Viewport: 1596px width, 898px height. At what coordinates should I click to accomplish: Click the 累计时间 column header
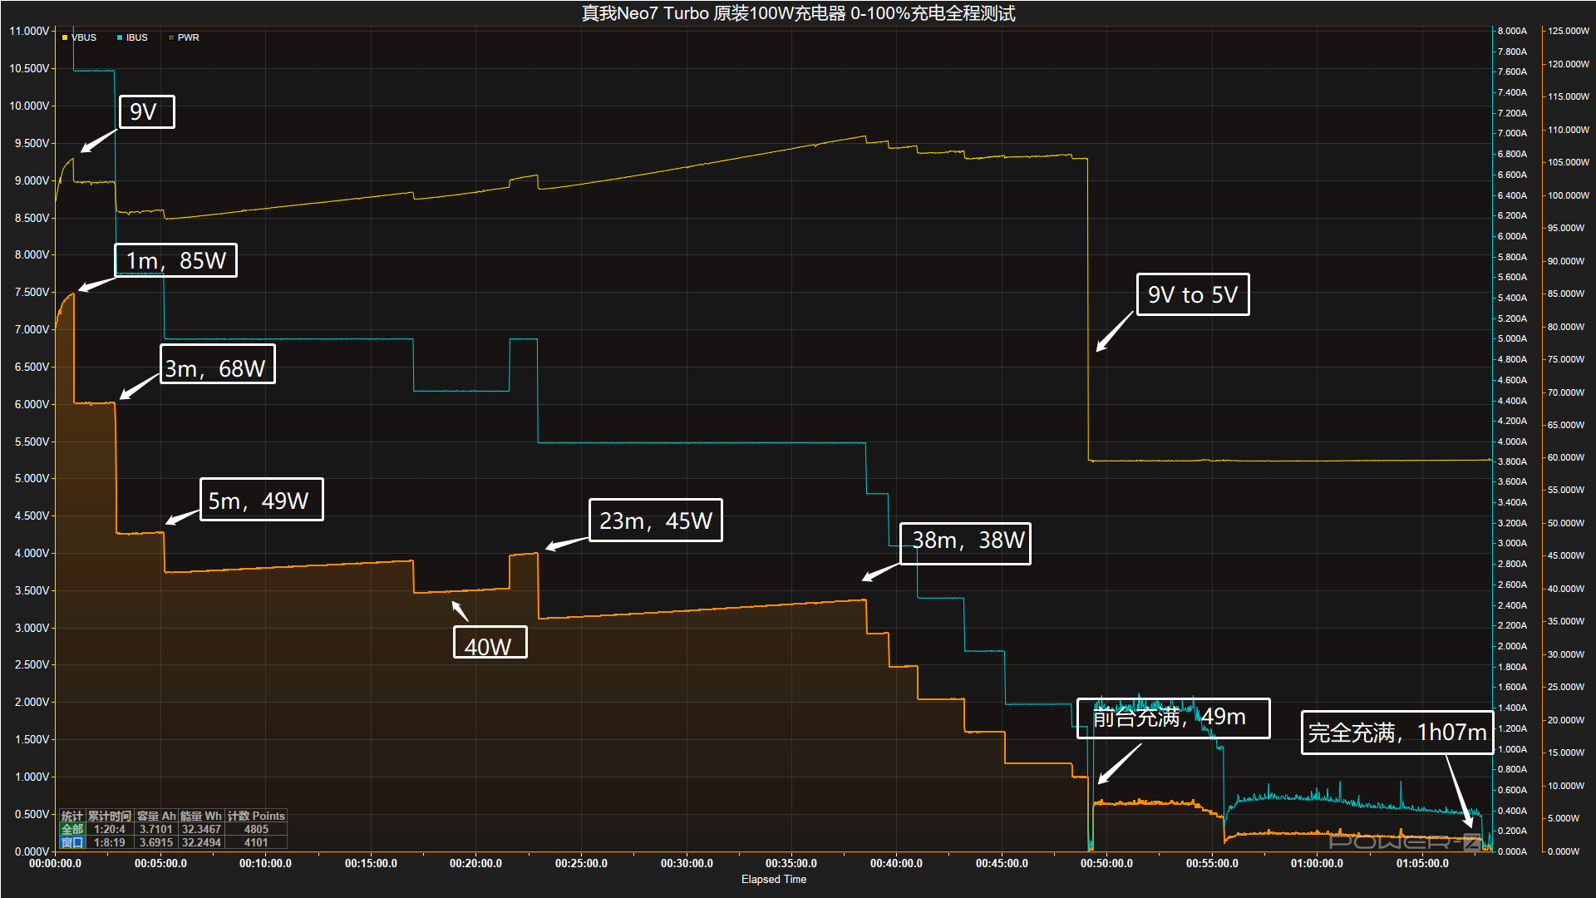pos(110,816)
